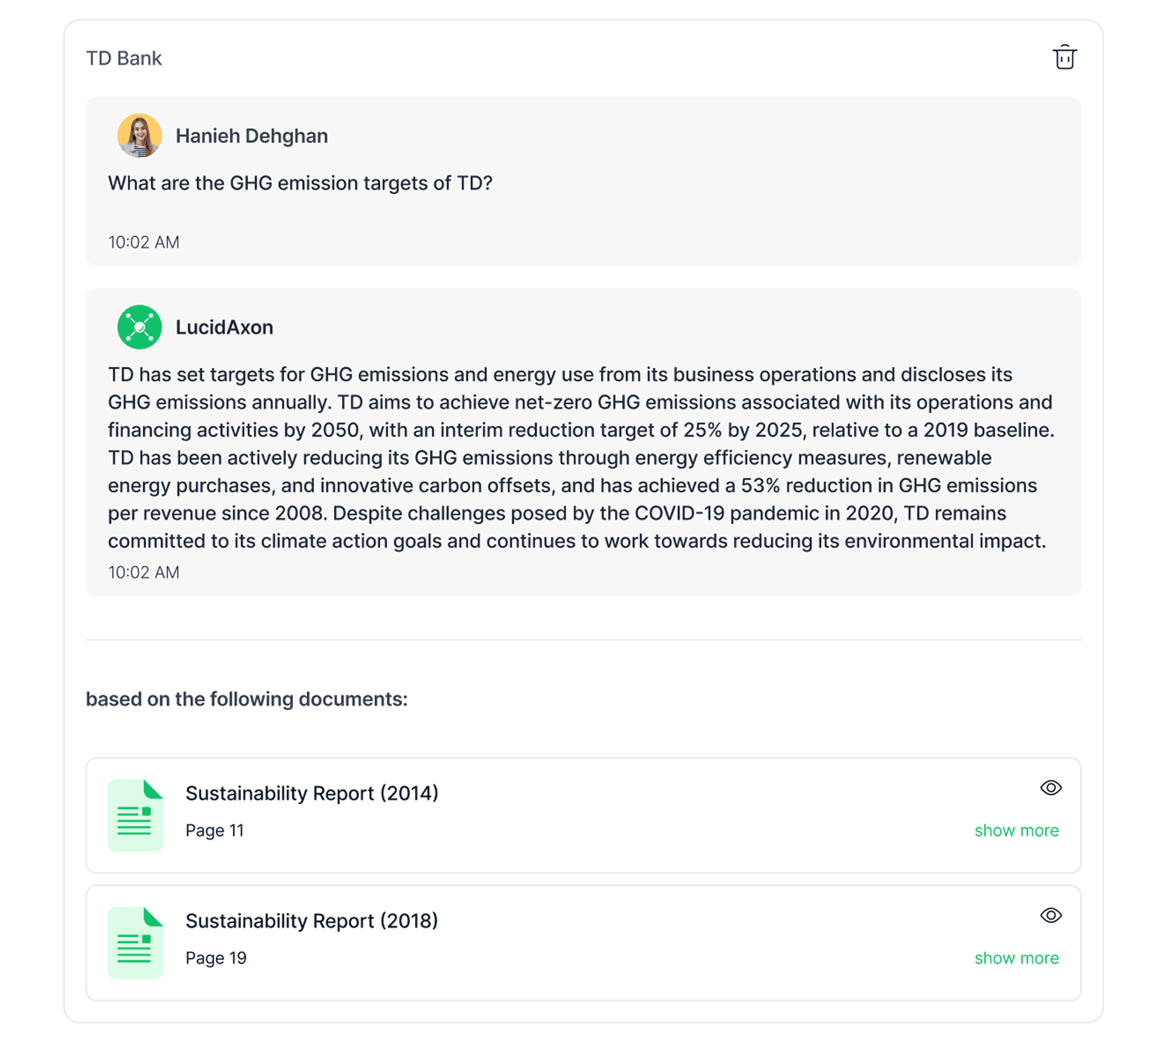Open the TD Bank conversation title
Image resolution: width=1174 pixels, height=1048 pixels.
pos(124,59)
